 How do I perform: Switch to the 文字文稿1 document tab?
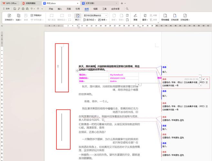pos(100,3)
